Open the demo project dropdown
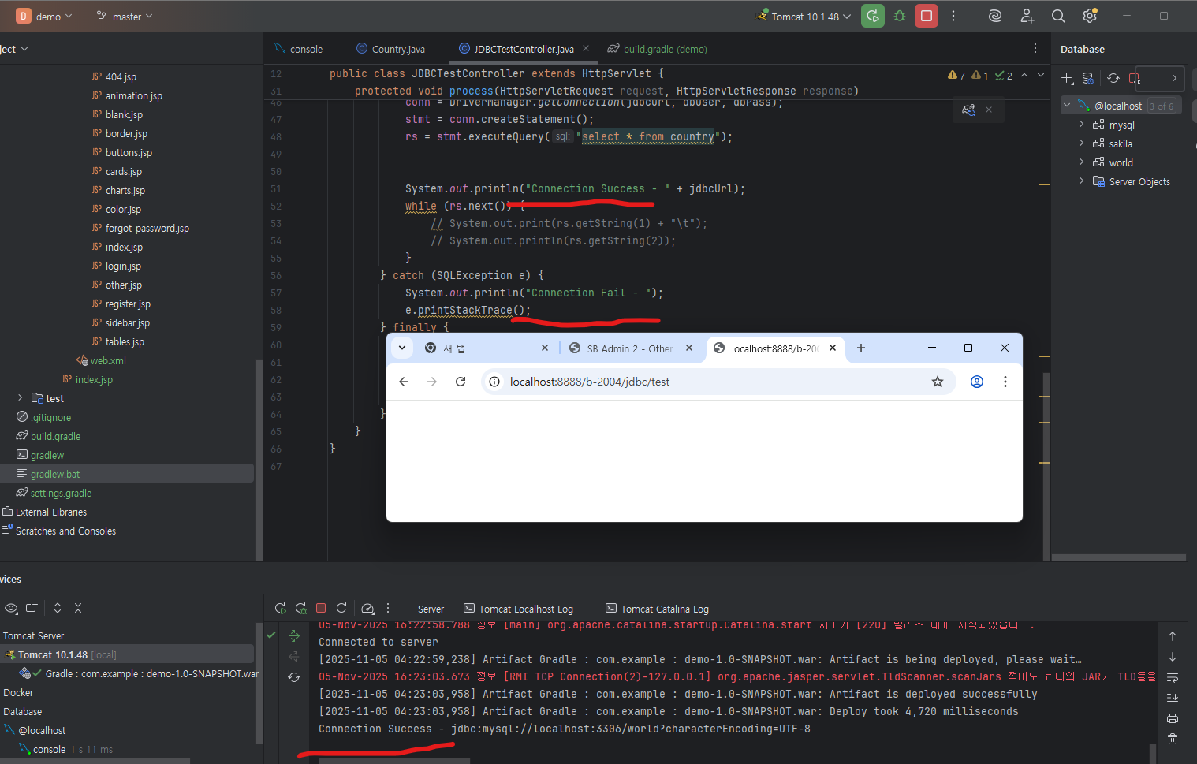Viewport: 1197px width, 764px height. pos(44,17)
